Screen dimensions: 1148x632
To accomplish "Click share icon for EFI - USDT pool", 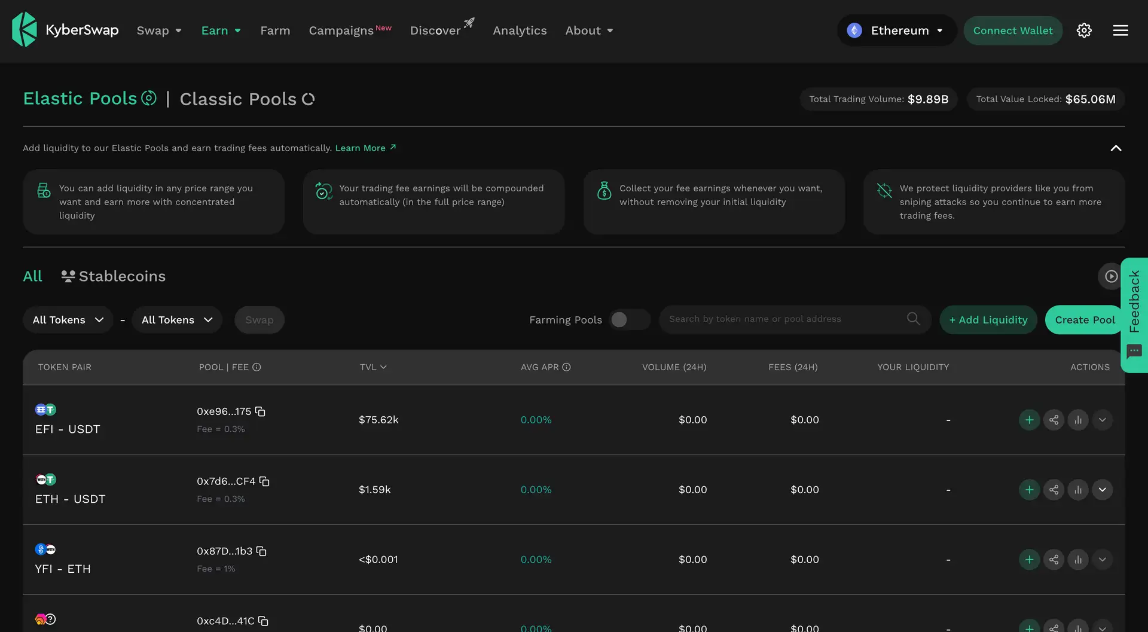I will point(1054,420).
